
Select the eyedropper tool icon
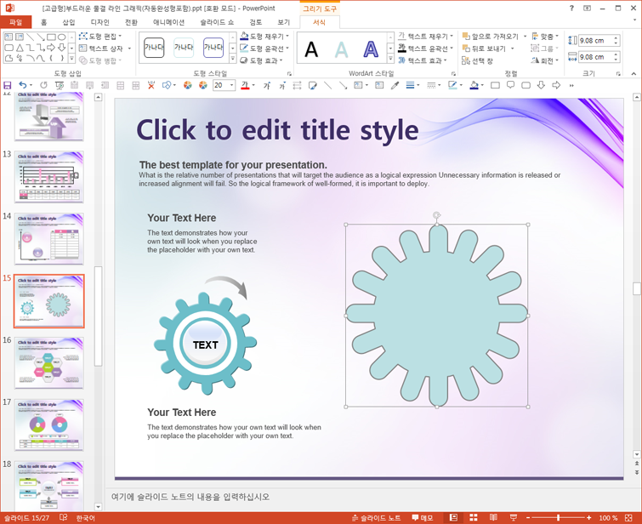click(395, 85)
